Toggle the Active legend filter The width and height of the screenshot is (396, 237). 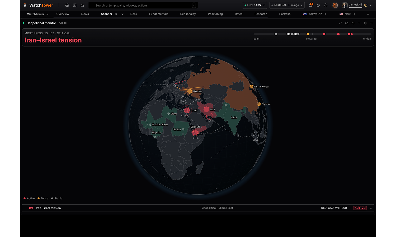(x=29, y=199)
